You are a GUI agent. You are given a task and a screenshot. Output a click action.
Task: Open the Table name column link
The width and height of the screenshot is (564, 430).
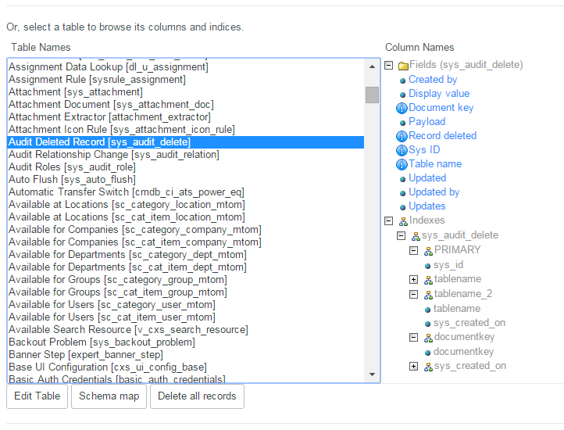coord(435,164)
